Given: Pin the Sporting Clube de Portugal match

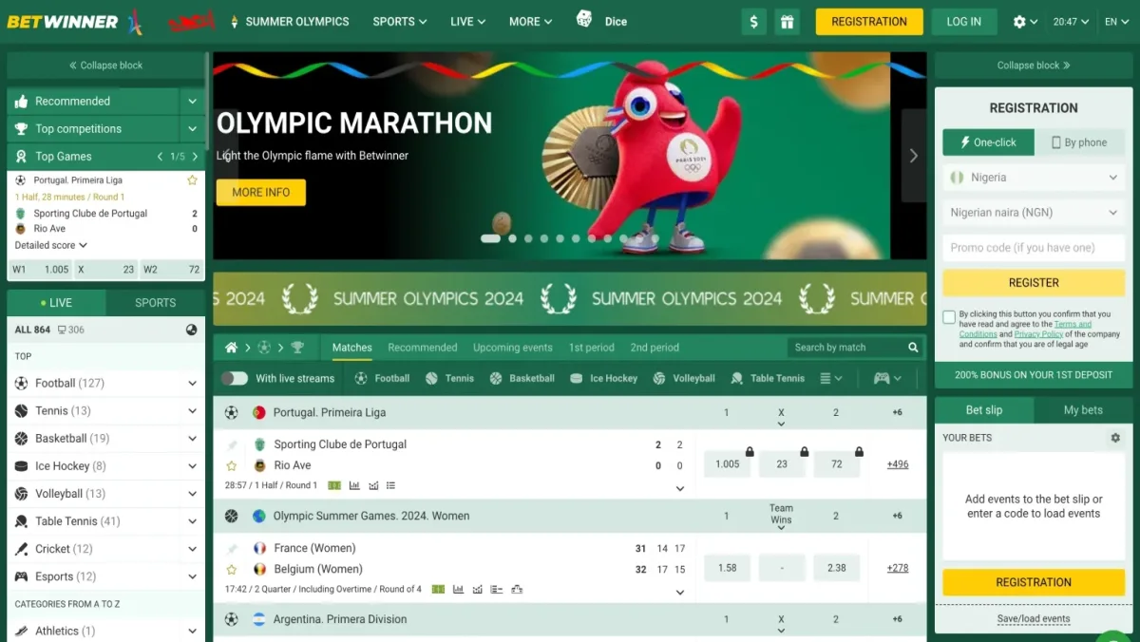Looking at the screenshot, I should 232,444.
